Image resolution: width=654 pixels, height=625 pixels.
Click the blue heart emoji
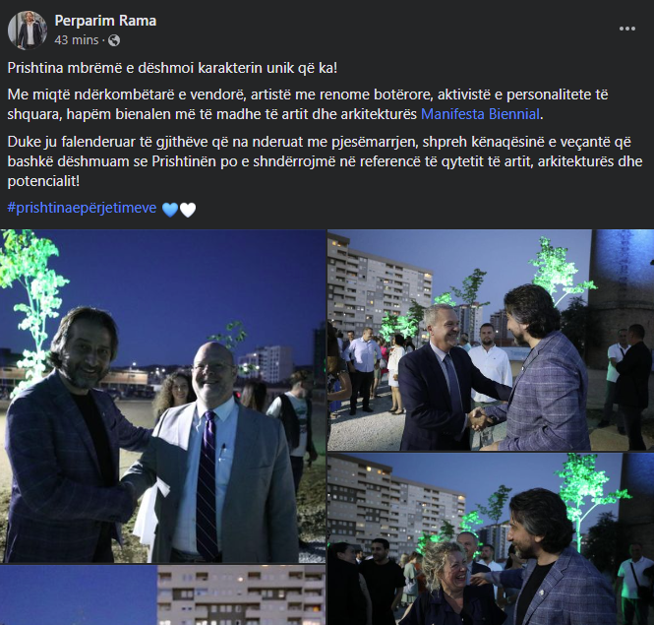pyautogui.click(x=170, y=210)
